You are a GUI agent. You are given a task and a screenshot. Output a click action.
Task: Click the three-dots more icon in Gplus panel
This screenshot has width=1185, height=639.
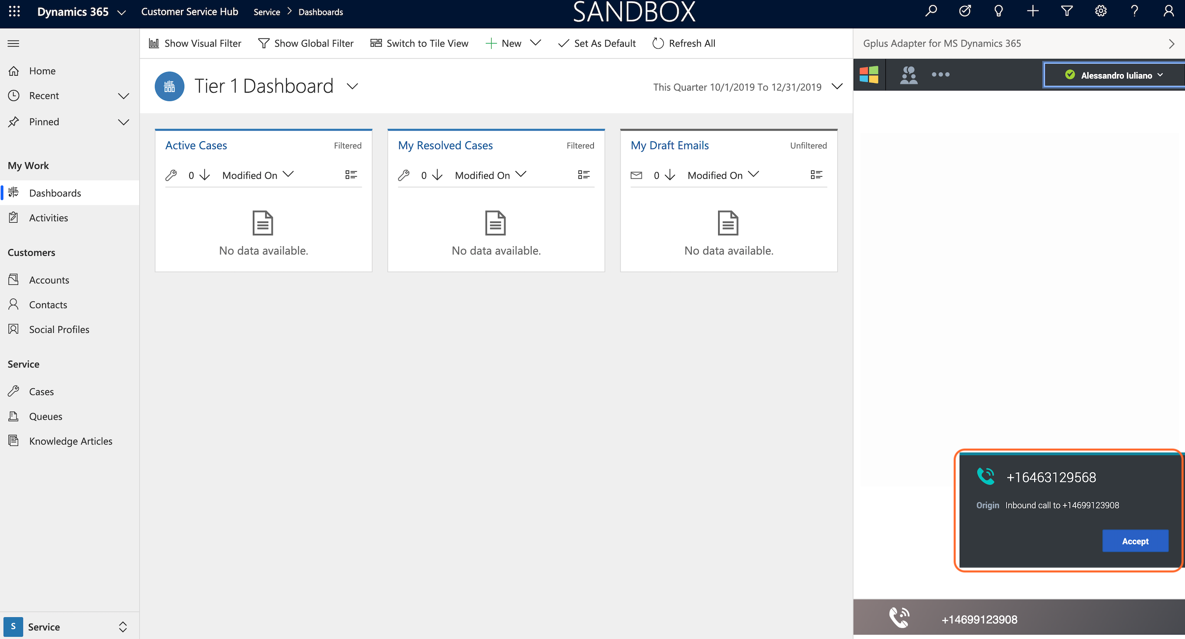[940, 75]
